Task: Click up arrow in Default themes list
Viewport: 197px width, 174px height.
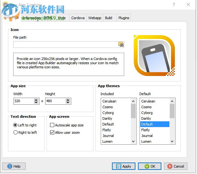Action: coord(172,101)
